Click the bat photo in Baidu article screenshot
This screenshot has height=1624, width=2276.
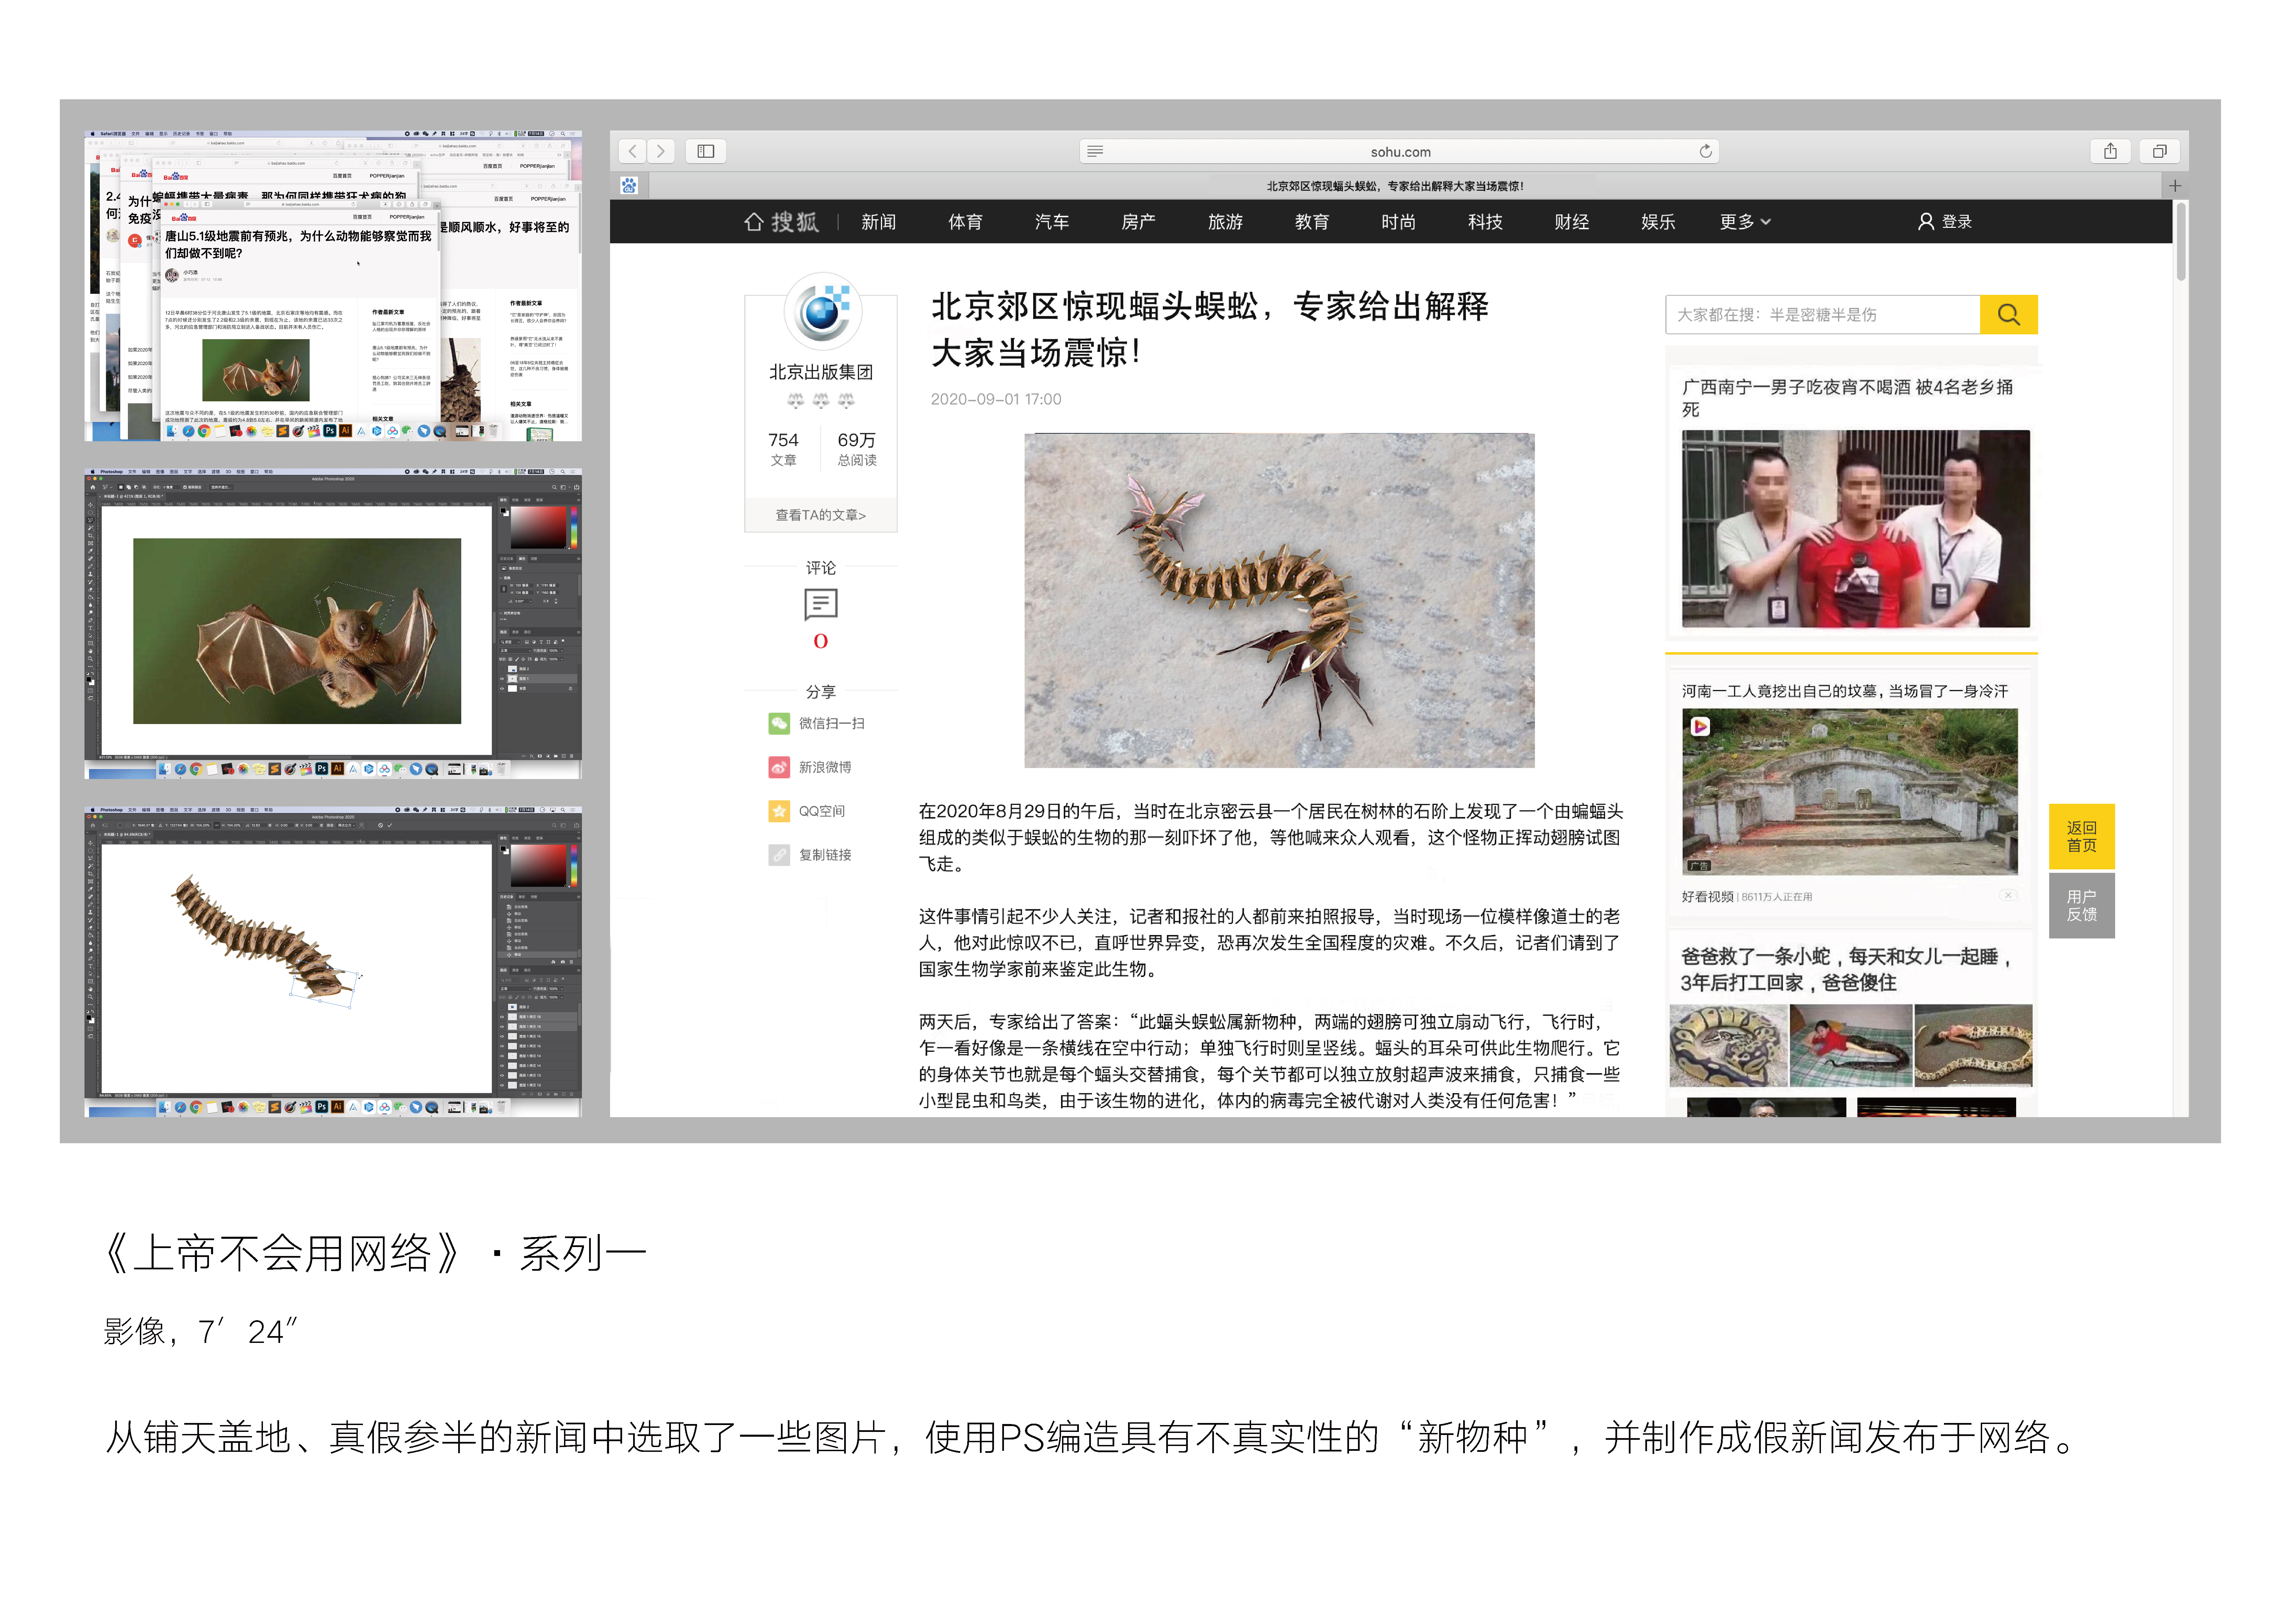coord(256,370)
